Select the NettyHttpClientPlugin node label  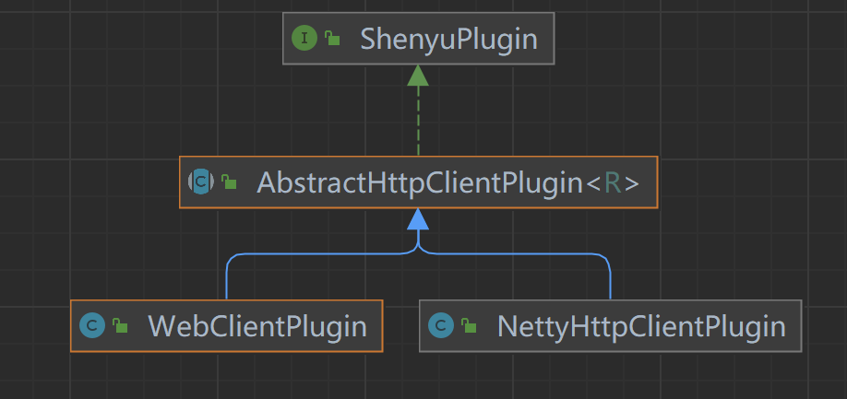click(641, 325)
